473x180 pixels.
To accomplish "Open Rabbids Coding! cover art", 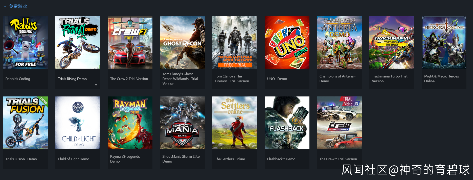I will point(25,43).
